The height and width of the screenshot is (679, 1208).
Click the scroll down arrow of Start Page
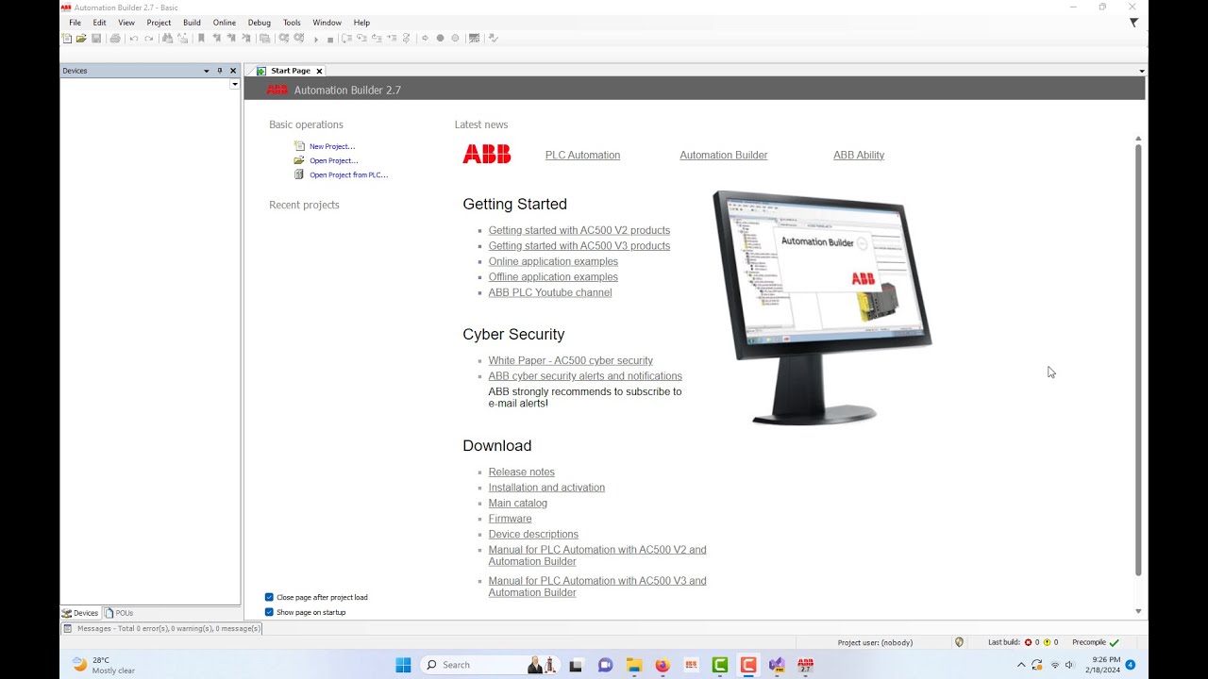(x=1138, y=611)
